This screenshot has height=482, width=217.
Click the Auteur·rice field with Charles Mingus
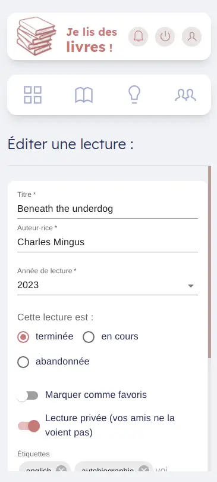pos(108,242)
